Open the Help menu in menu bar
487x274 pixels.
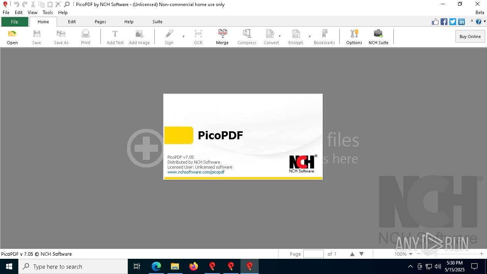[x=63, y=13]
